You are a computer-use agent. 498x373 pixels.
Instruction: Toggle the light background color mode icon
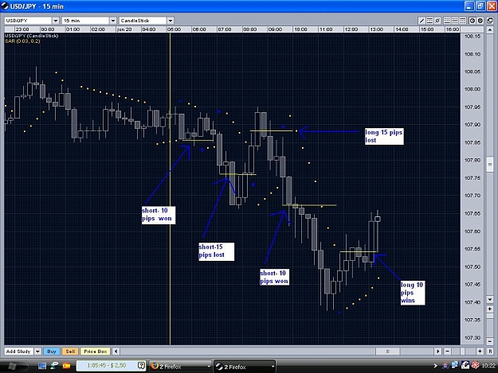pos(480,21)
